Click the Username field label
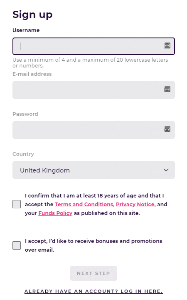Image resolution: width=187 pixels, height=300 pixels. click(x=26, y=30)
